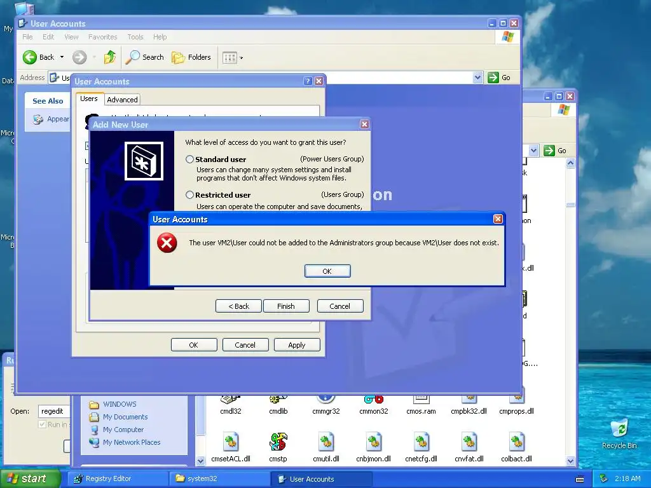Click the Folders toolbar button
Viewport: 651px width, 488px height.
tap(191, 57)
